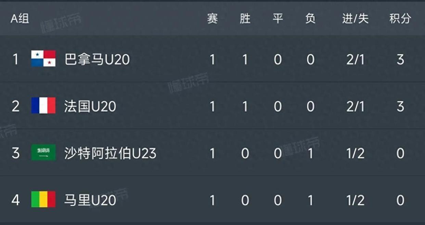This screenshot has width=425, height=225.
Task: Click the 赛 column header
Action: pos(212,18)
